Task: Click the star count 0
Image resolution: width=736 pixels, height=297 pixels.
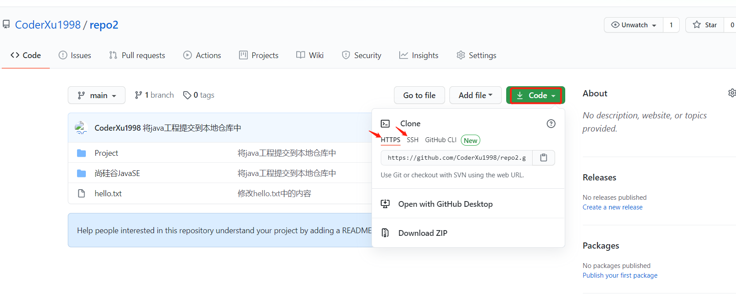Action: (731, 25)
